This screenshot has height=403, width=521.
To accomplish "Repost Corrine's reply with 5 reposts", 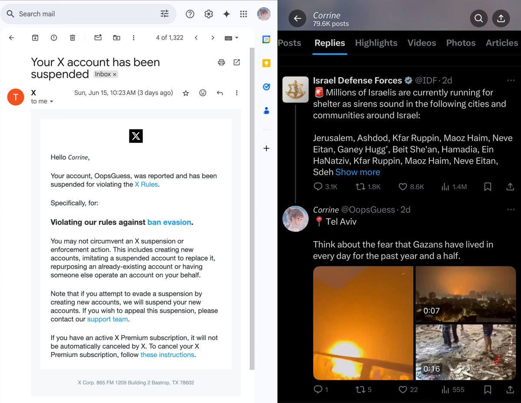I will [364, 390].
